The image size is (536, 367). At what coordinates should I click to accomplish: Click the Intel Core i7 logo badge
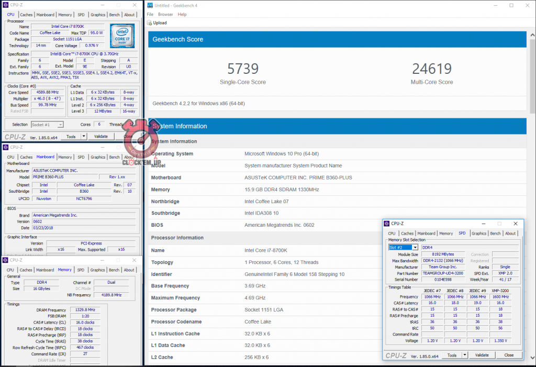(122, 36)
